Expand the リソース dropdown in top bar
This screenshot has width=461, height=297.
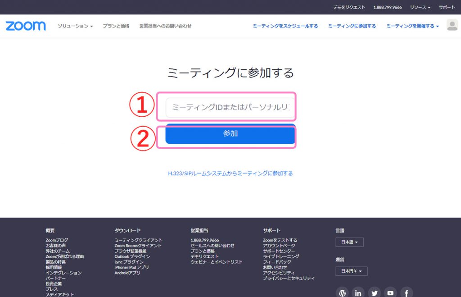pyautogui.click(x=420, y=7)
